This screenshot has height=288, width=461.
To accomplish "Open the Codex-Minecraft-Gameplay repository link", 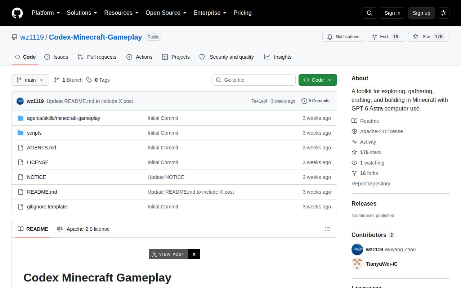I will (95, 37).
